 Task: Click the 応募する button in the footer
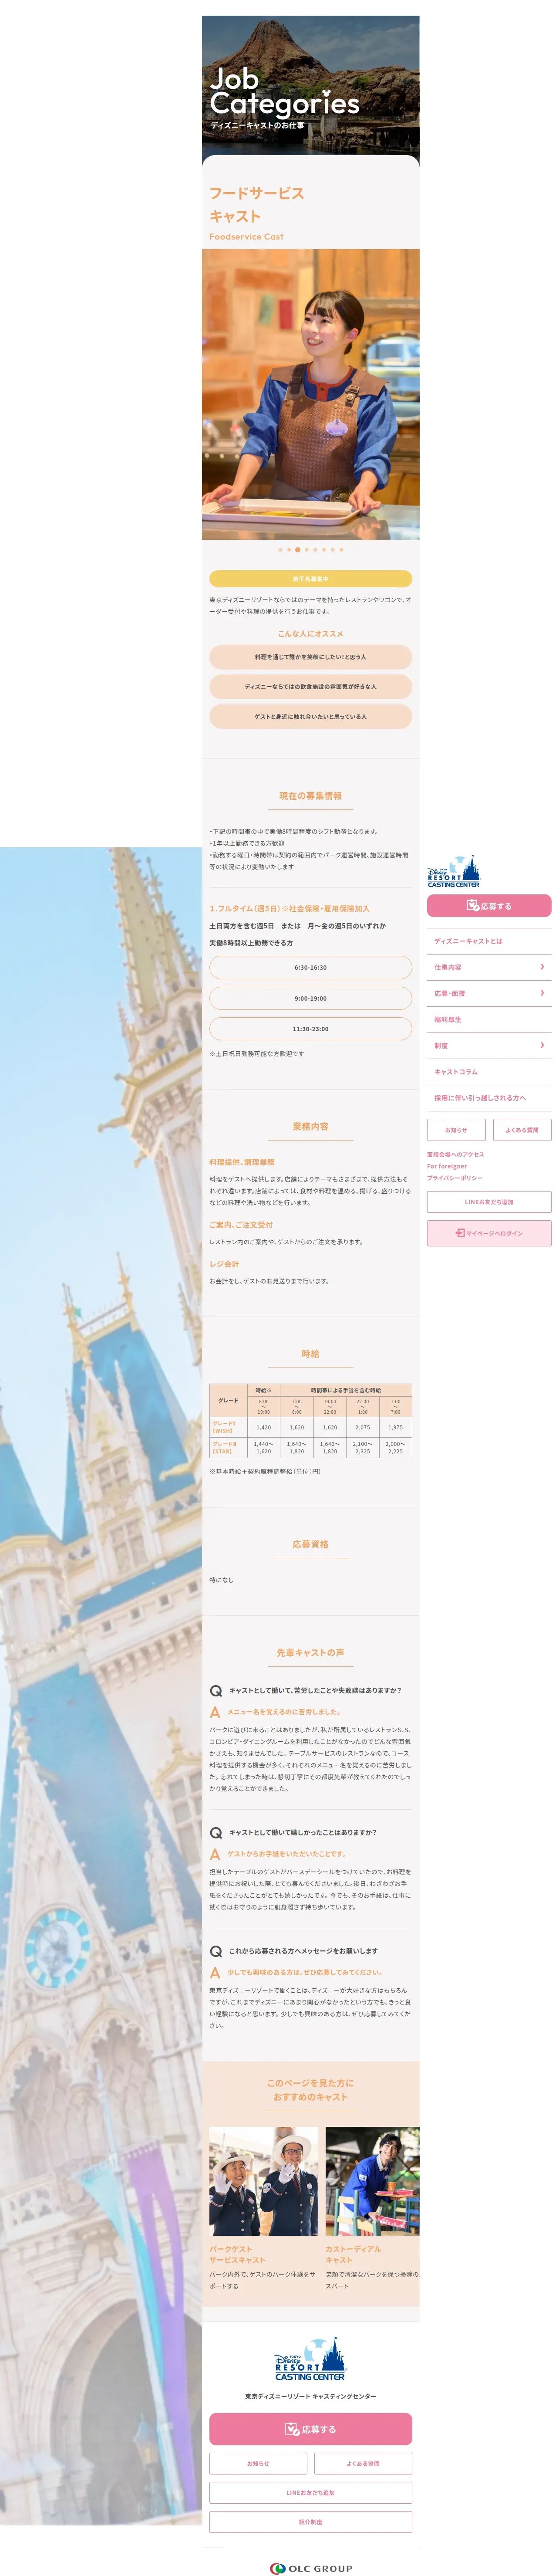311,2429
